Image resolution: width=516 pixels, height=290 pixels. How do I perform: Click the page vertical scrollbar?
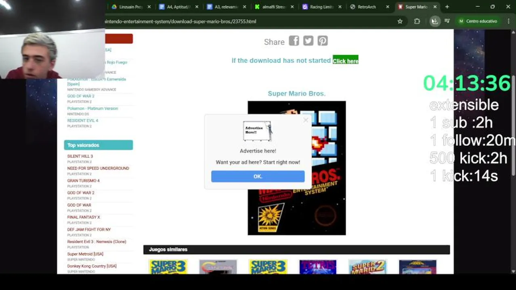click(x=514, y=125)
